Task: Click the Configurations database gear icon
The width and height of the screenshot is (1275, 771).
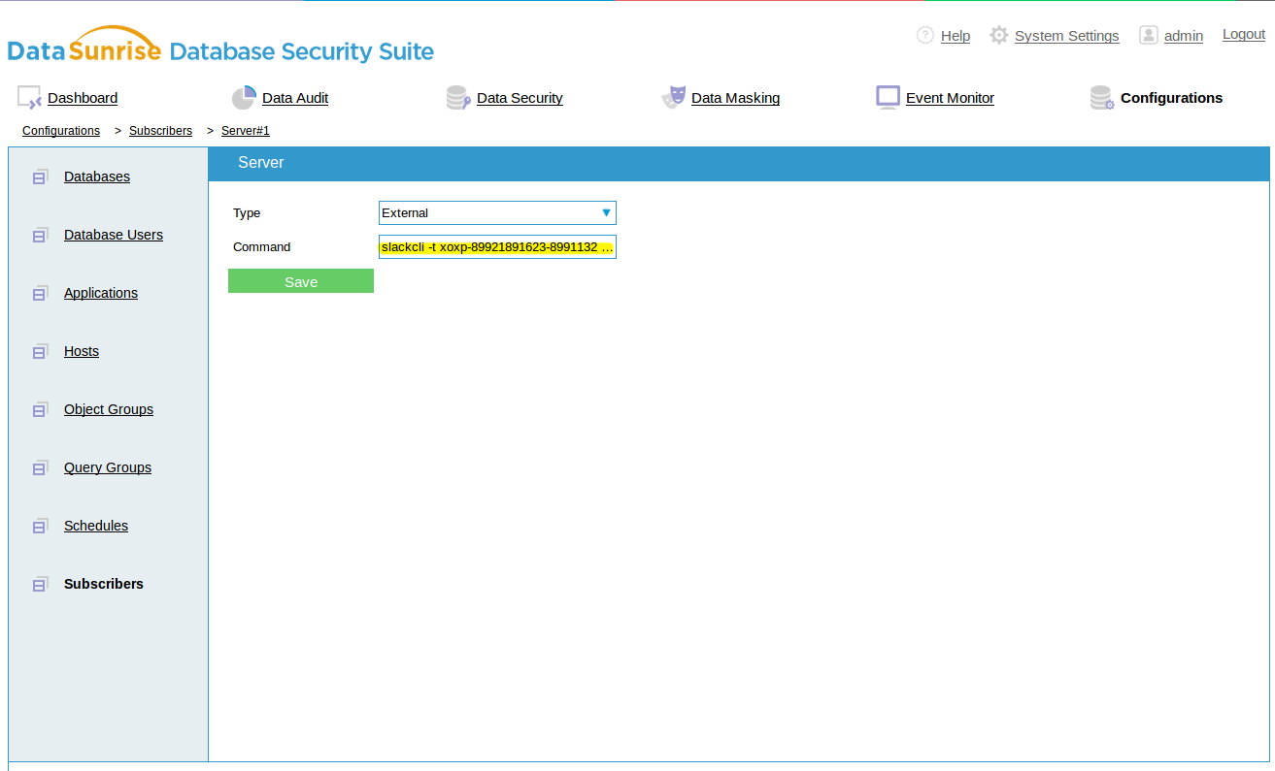Action: pos(1102,98)
